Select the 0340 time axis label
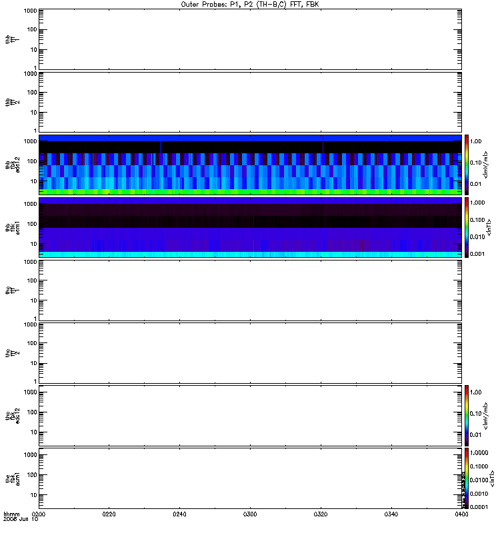The width and height of the screenshot is (500, 533). (x=391, y=514)
